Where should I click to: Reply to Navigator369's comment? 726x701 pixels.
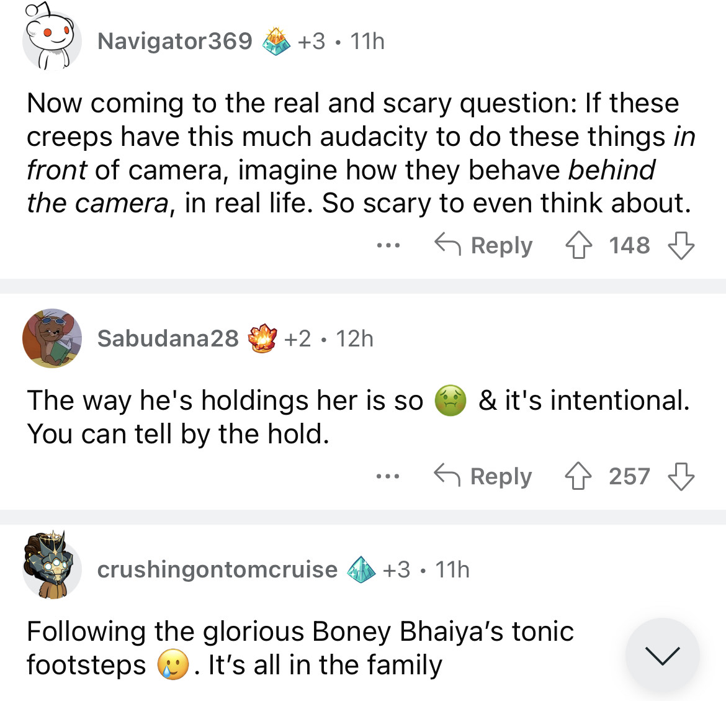483,245
